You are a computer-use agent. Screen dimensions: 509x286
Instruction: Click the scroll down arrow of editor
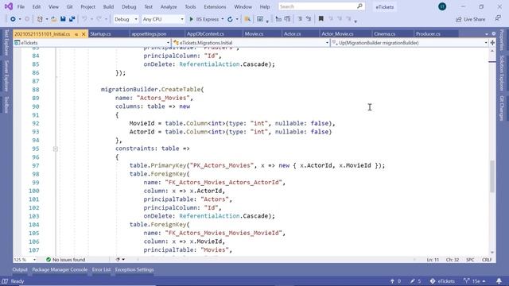[492, 253]
